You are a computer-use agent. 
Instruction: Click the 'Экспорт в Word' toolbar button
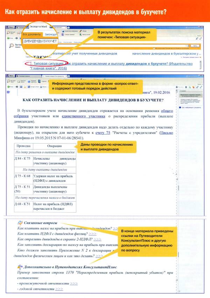pyautogui.click(x=33, y=86)
